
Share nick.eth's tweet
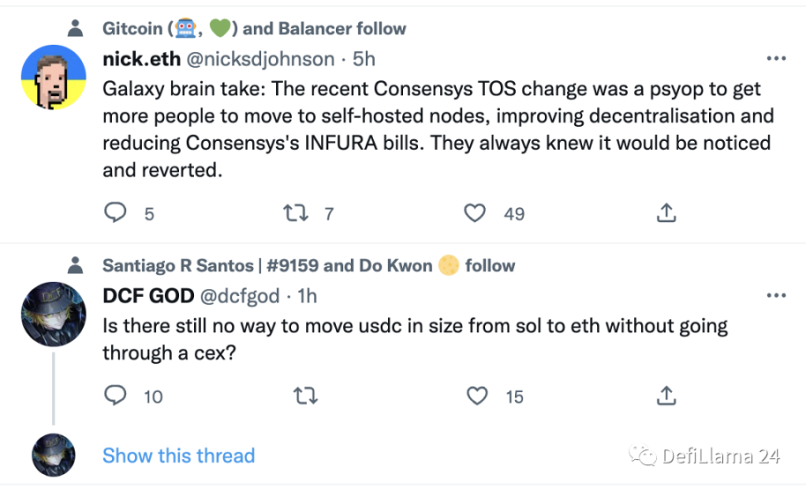(665, 214)
